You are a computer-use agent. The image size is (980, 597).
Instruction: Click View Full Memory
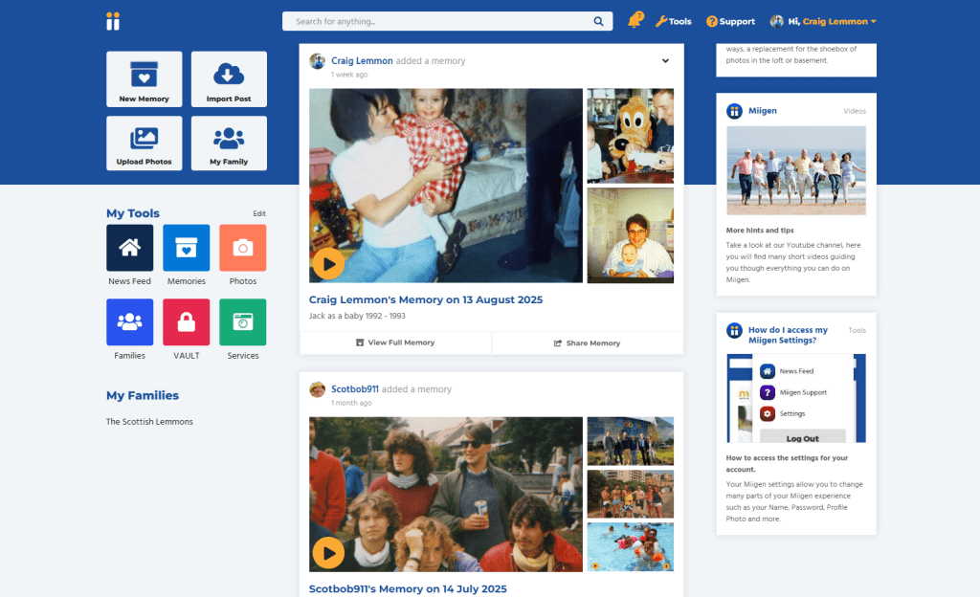coord(395,343)
